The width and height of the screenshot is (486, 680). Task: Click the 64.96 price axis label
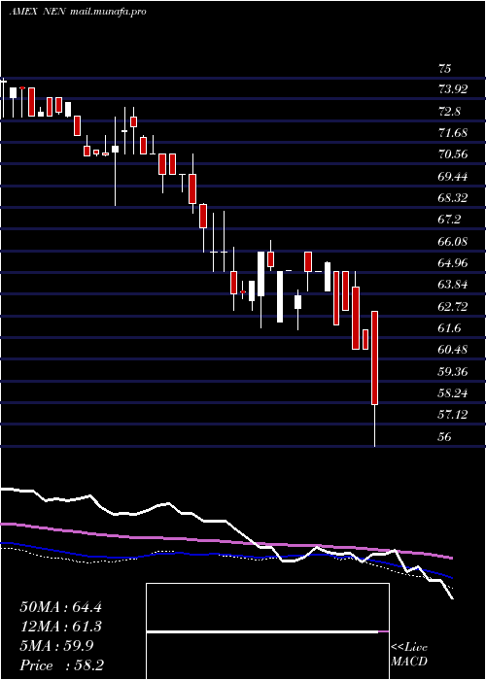coord(454,263)
